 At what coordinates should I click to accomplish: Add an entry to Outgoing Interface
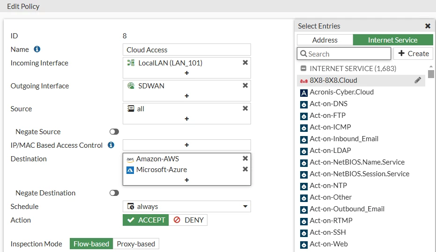coord(187,96)
